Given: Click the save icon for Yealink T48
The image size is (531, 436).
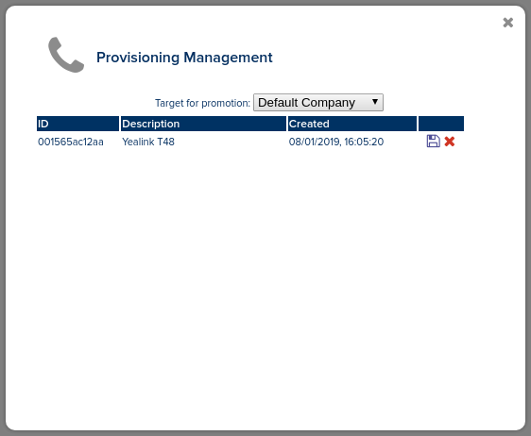Looking at the screenshot, I should tap(433, 141).
